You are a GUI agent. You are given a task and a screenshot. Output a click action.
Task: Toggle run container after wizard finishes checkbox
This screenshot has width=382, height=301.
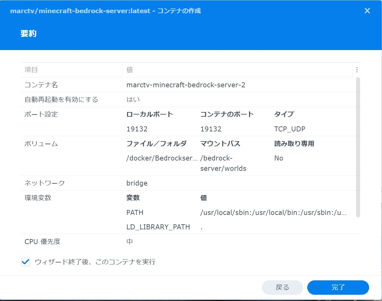pyautogui.click(x=26, y=262)
